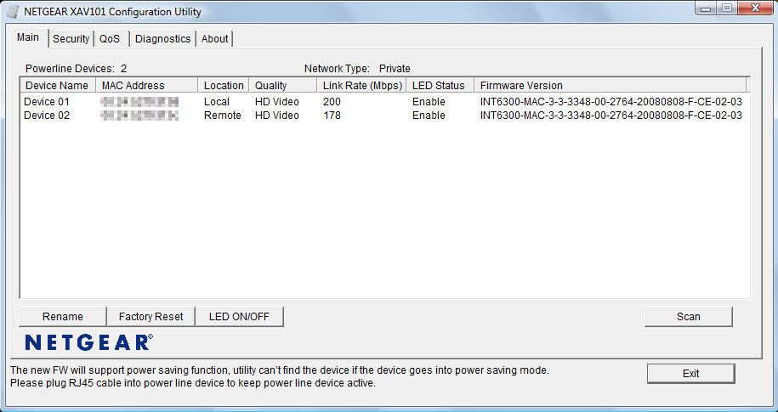
Task: Open the QoS tab
Action: click(x=110, y=38)
